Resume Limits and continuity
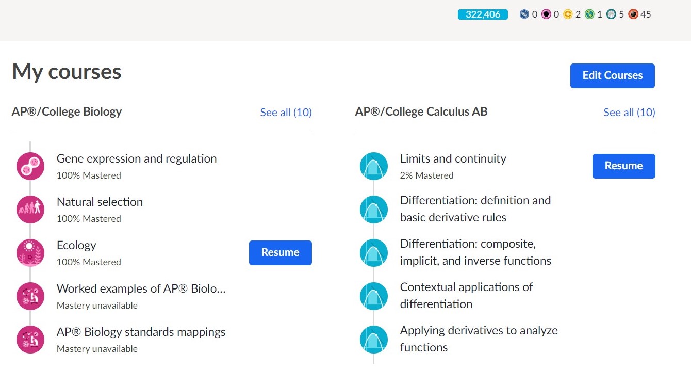 pos(623,166)
